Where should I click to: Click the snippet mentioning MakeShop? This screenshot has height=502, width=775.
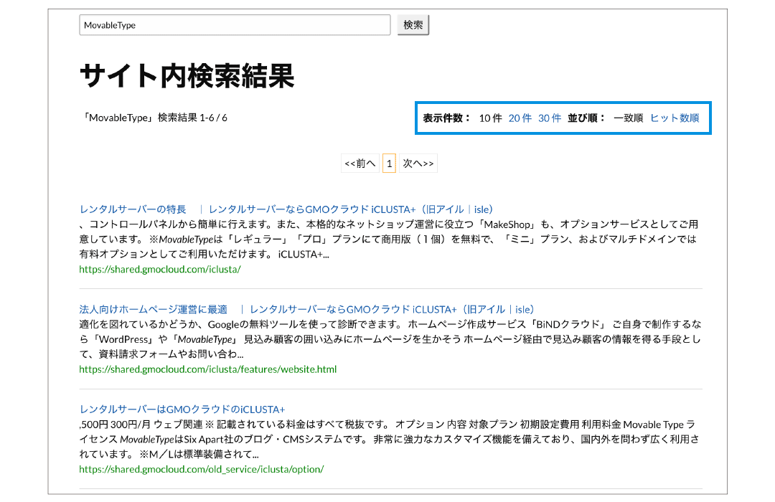389,239
